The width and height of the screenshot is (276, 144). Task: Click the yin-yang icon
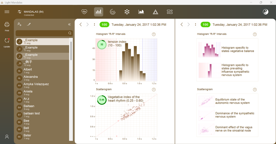pos(265,12)
